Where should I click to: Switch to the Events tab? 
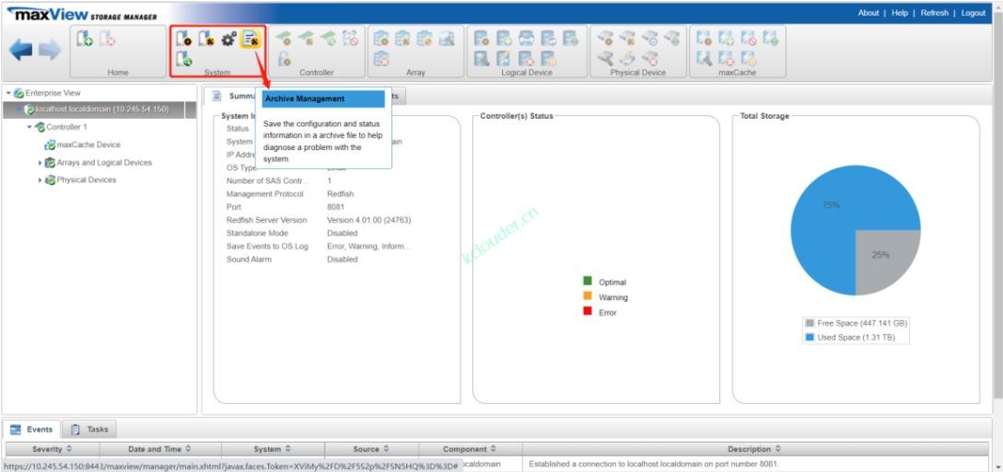[32, 429]
